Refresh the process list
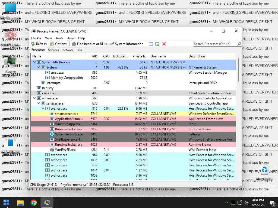278x208 pixels. coord(39,44)
